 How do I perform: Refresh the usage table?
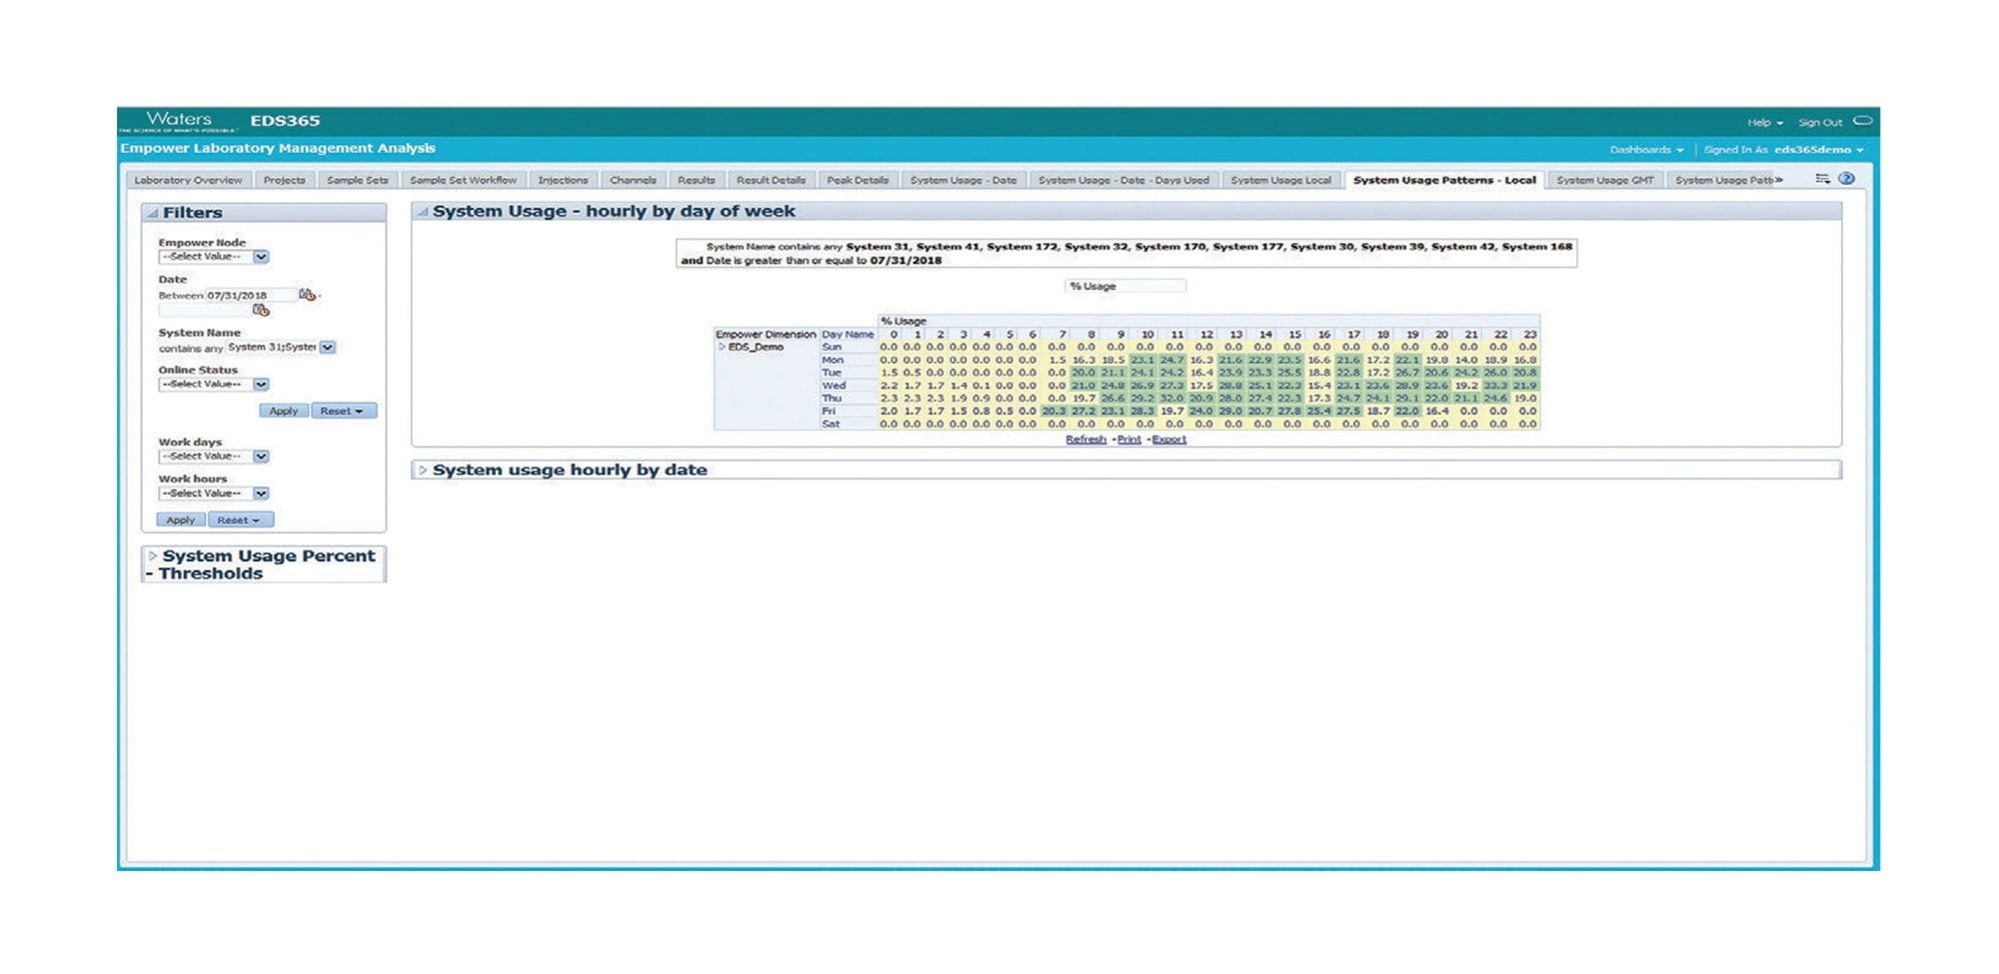click(x=1085, y=440)
